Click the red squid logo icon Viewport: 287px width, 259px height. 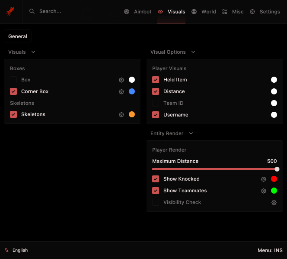point(10,11)
